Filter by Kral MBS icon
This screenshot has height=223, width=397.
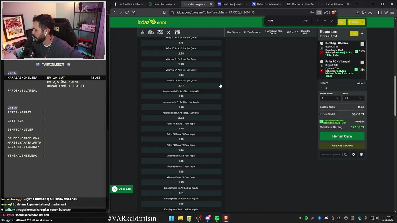click(151, 32)
